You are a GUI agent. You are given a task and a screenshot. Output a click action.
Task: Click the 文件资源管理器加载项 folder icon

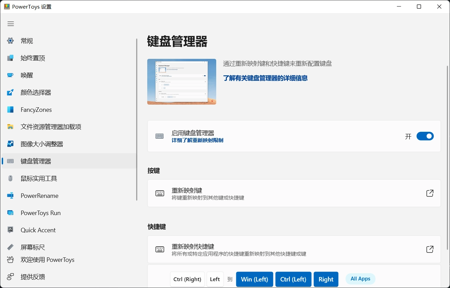point(10,127)
